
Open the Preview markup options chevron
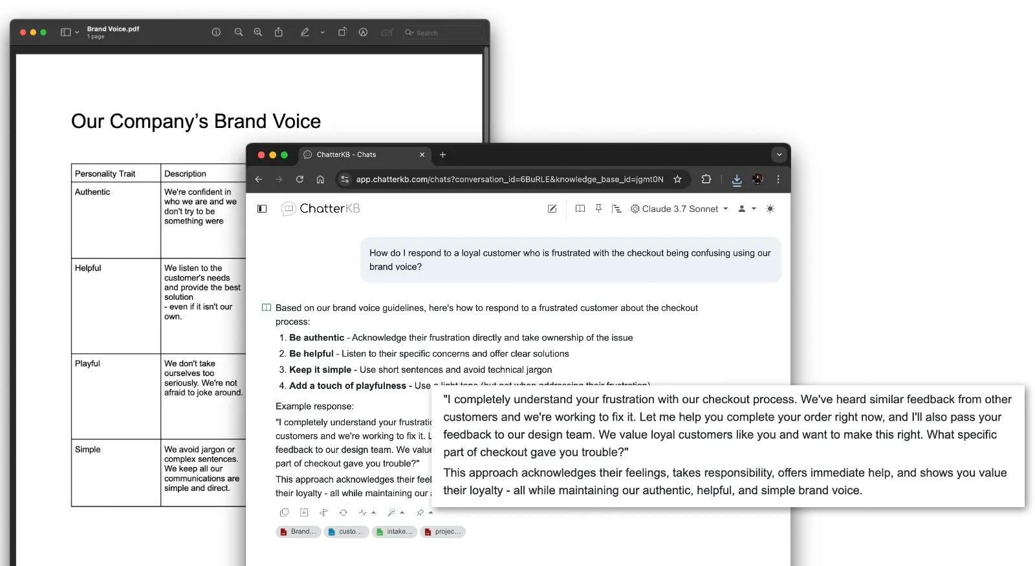tap(322, 32)
